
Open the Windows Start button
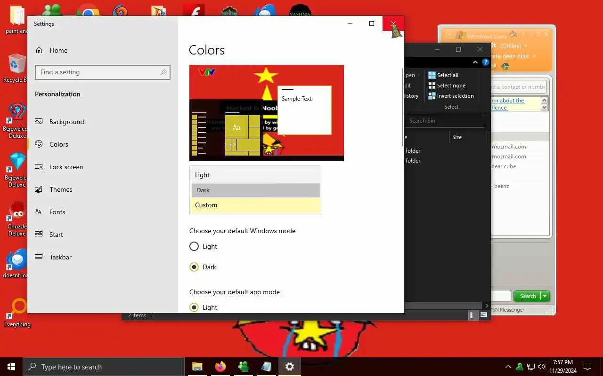pyautogui.click(x=11, y=367)
